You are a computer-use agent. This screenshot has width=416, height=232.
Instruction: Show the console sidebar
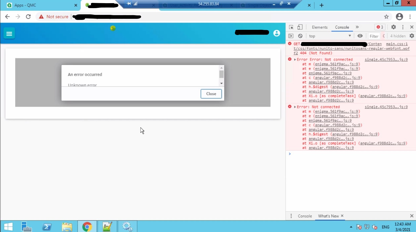[x=291, y=36]
